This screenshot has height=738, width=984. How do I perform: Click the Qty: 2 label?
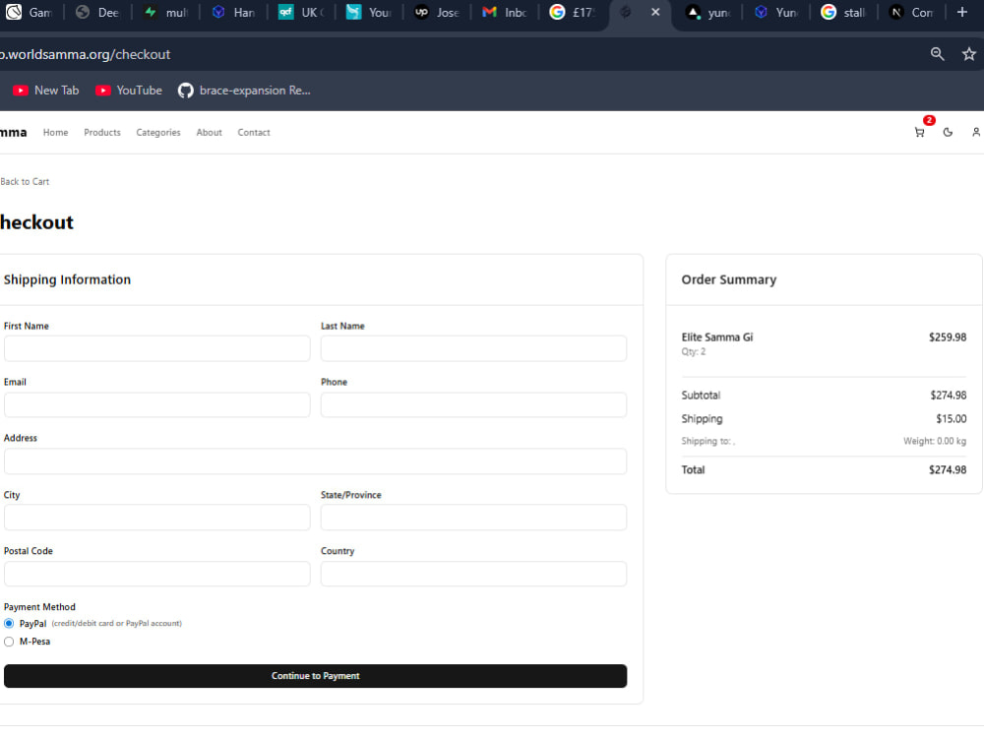tap(694, 351)
